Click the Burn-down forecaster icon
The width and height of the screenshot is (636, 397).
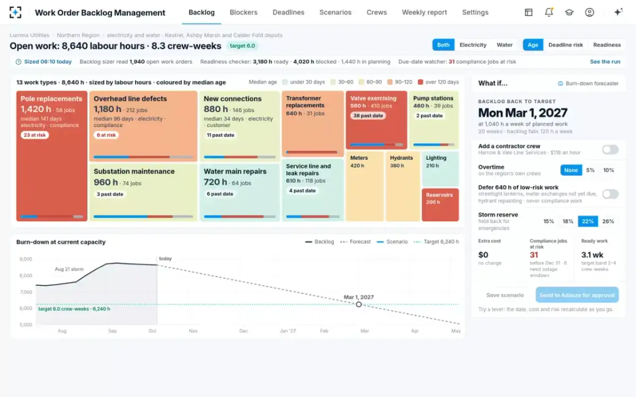(x=561, y=84)
